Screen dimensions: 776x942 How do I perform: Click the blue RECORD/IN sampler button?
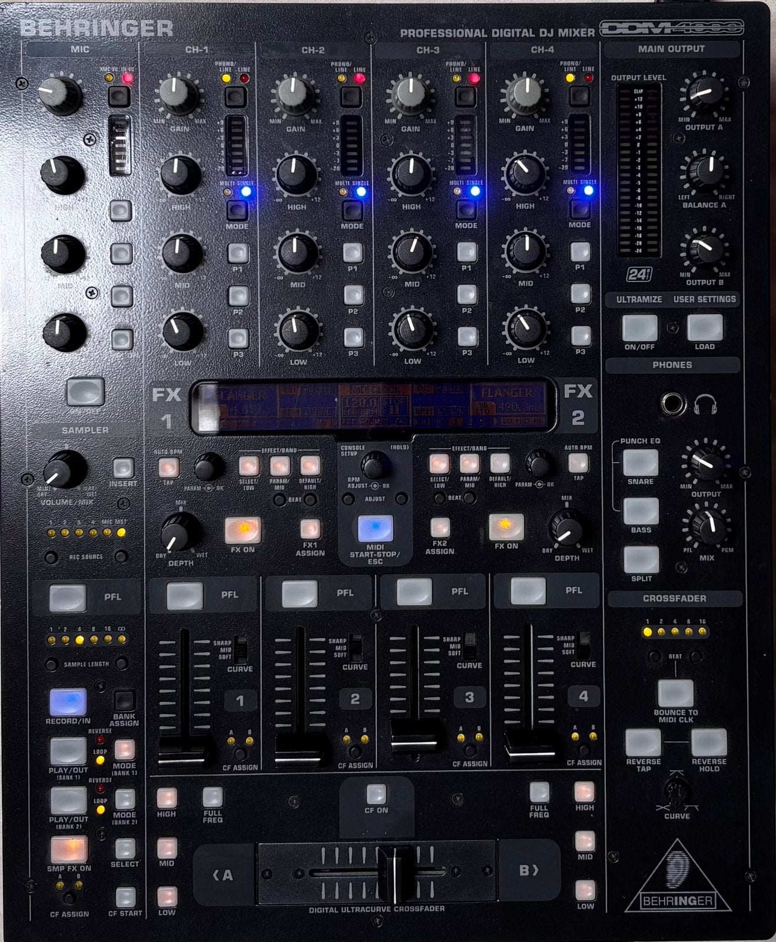68,702
